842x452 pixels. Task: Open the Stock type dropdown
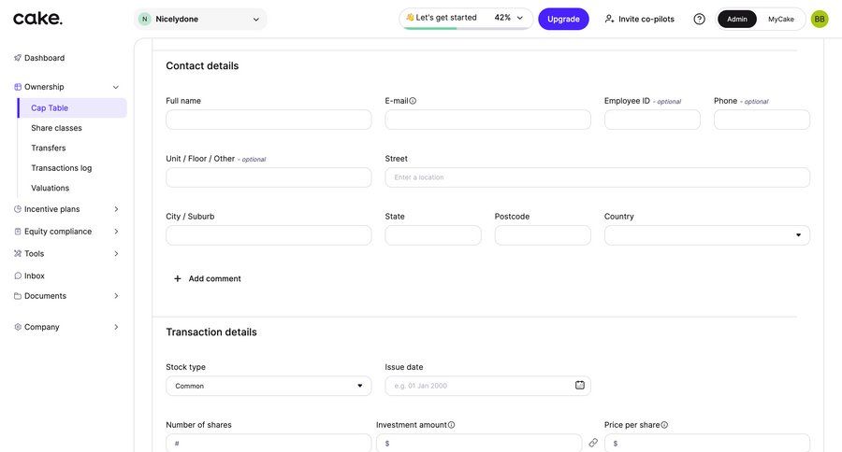[269, 386]
